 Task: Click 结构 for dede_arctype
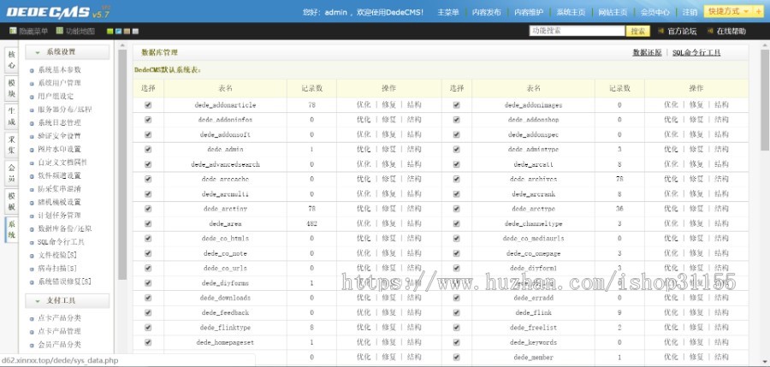[721, 209]
